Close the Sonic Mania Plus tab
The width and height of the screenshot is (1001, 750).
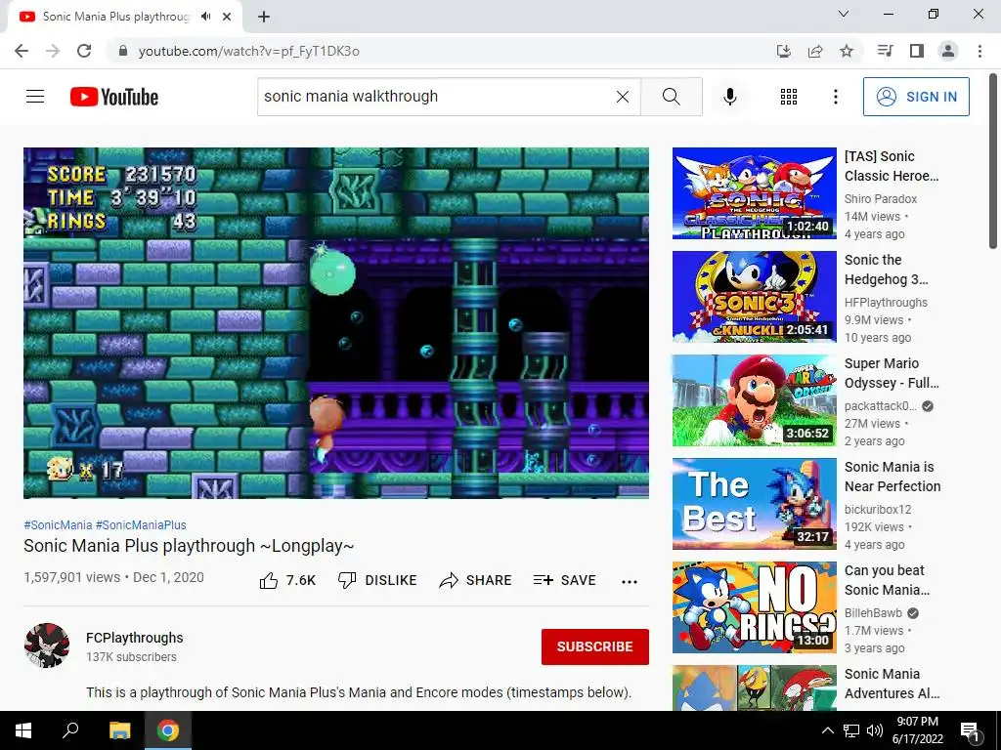click(227, 17)
